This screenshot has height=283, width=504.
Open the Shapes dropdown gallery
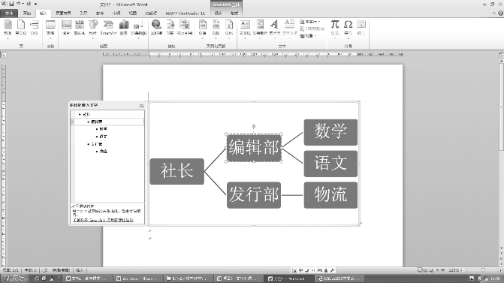93,29
